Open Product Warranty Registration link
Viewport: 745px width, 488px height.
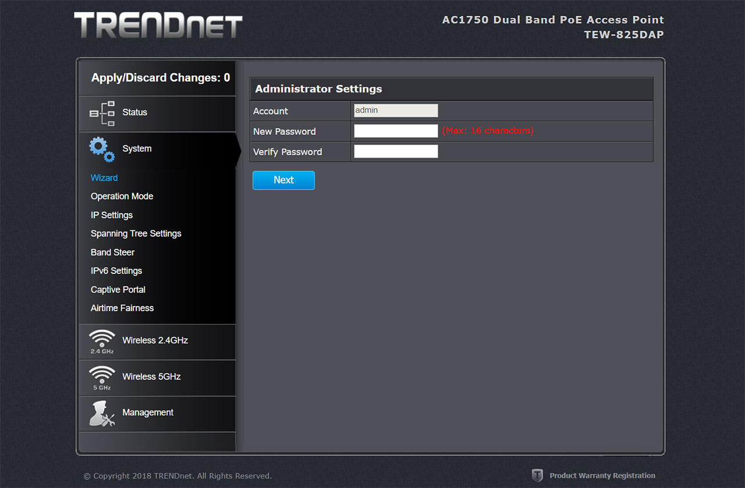pyautogui.click(x=602, y=476)
